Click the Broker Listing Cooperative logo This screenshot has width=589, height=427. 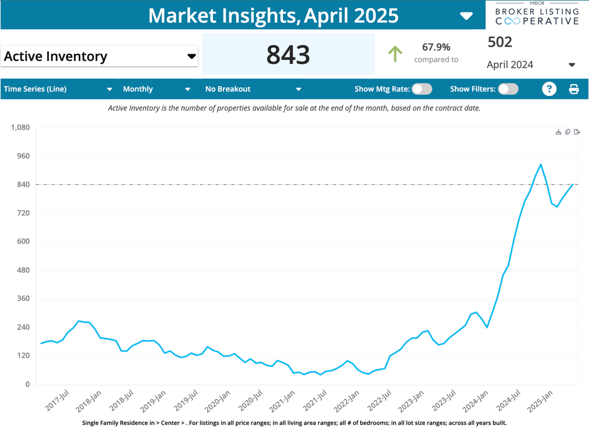[x=537, y=14]
